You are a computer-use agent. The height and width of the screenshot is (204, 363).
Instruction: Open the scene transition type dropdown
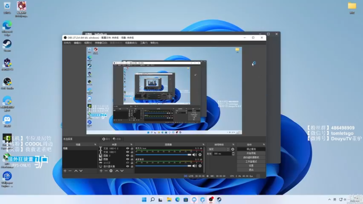coord(219,149)
